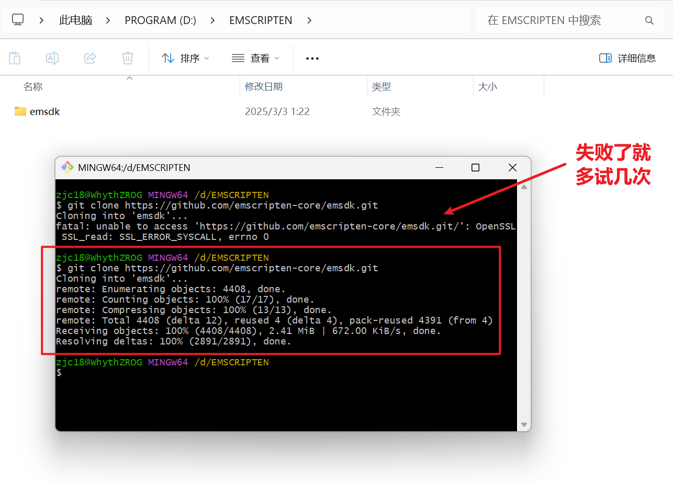Click the Share icon
The height and width of the screenshot is (483, 673).
(90, 58)
